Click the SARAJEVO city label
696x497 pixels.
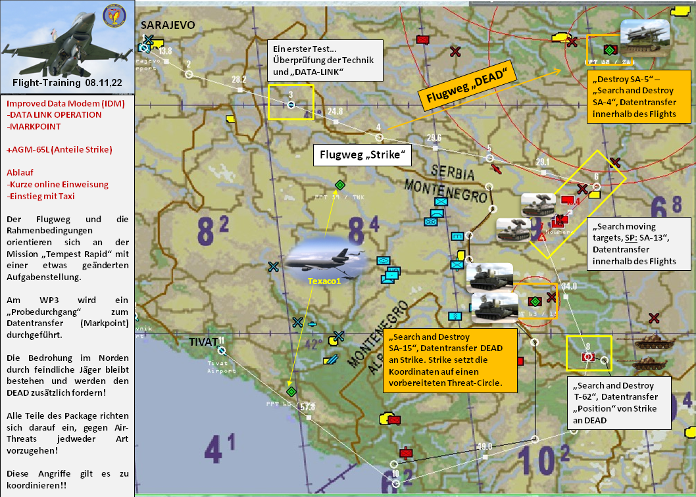(168, 25)
